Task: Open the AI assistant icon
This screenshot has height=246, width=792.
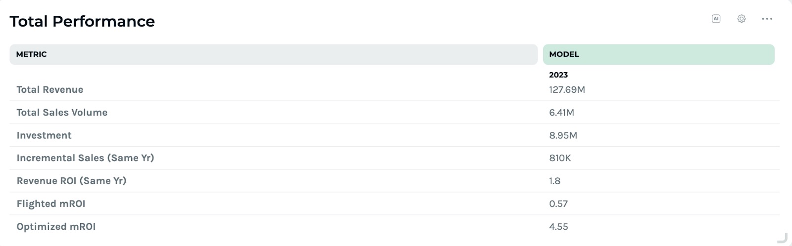Action: (716, 19)
